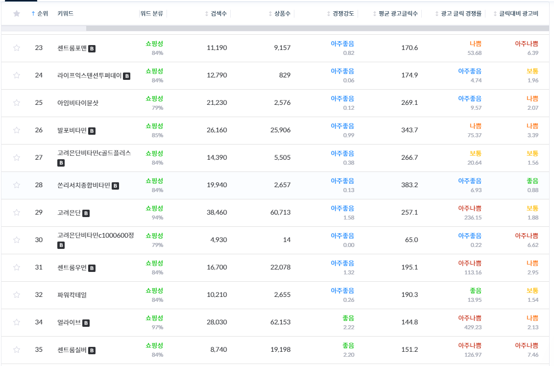This screenshot has width=554, height=366.
Task: Click brand badge B next to 발포비타민
Action: click(x=92, y=131)
